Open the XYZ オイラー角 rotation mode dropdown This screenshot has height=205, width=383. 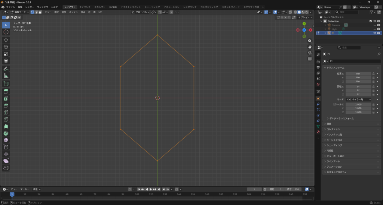pos(359,100)
